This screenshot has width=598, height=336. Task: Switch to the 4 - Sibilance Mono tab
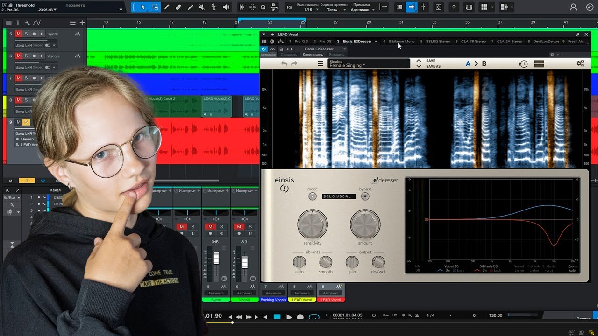(399, 42)
